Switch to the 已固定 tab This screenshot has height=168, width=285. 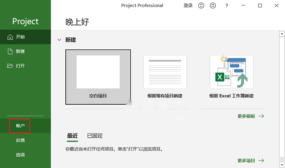[95, 136]
